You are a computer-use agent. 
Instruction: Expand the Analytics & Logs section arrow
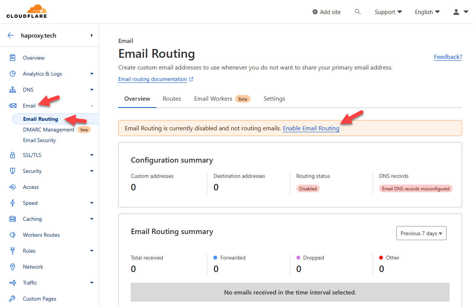92,74
